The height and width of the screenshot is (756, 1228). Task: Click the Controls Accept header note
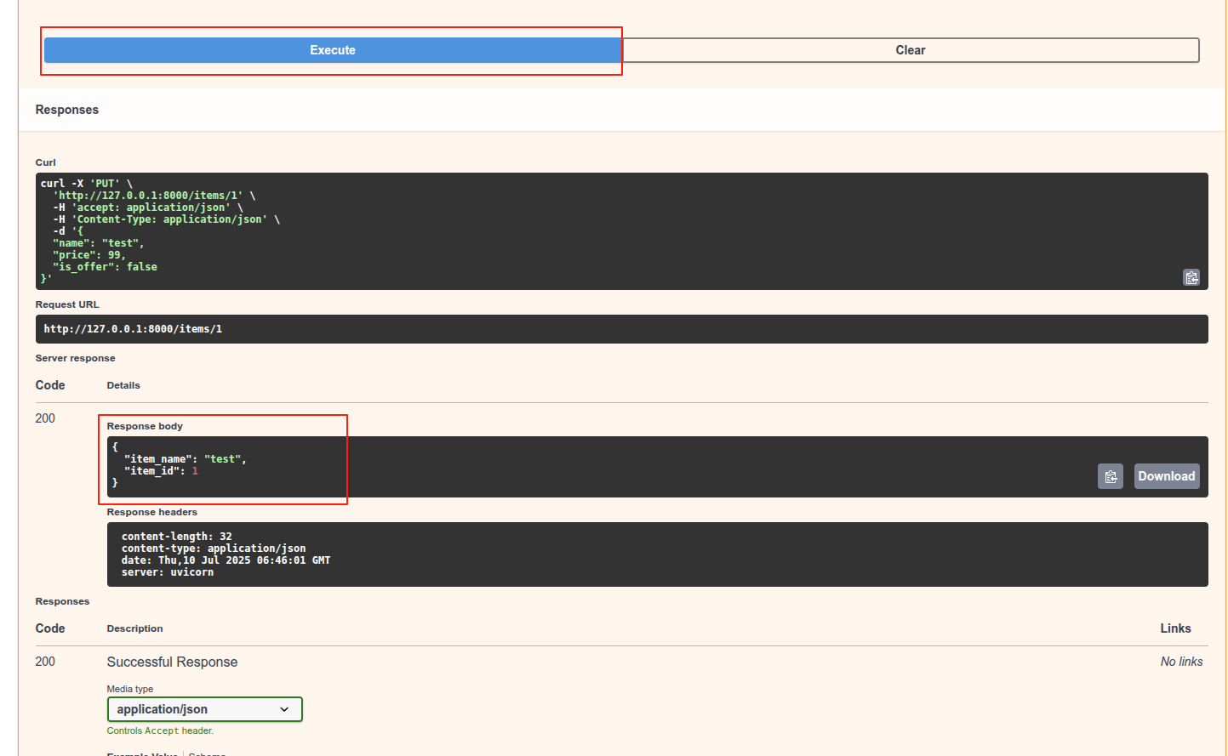[160, 730]
